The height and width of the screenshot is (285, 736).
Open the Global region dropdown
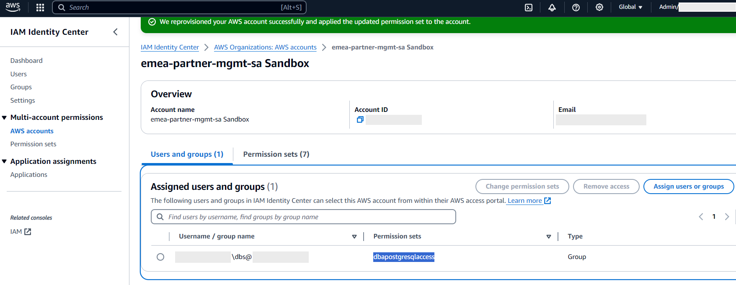[630, 7]
